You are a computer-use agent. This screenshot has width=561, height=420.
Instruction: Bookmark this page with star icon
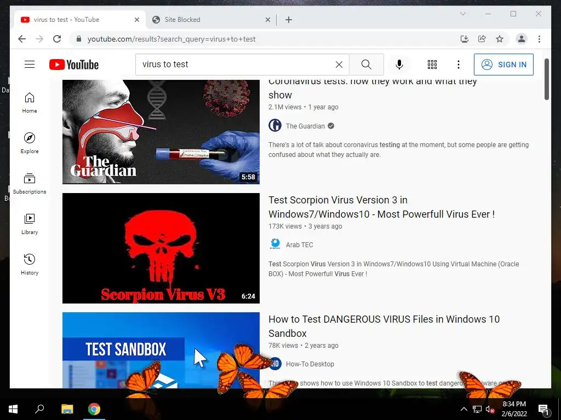pyautogui.click(x=500, y=39)
